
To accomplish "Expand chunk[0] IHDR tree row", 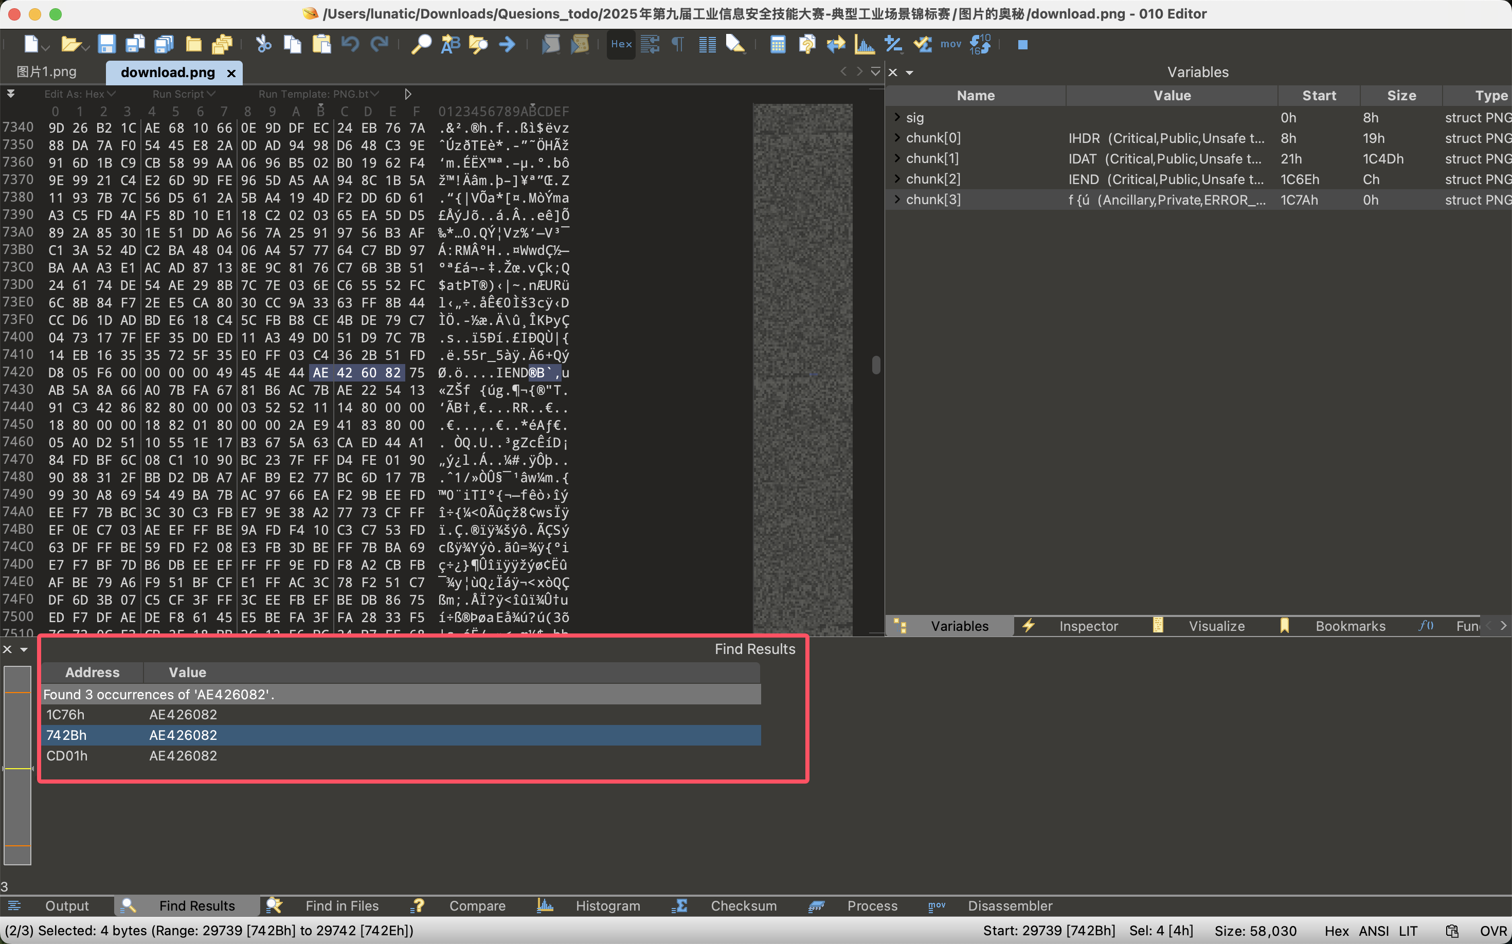I will (897, 137).
